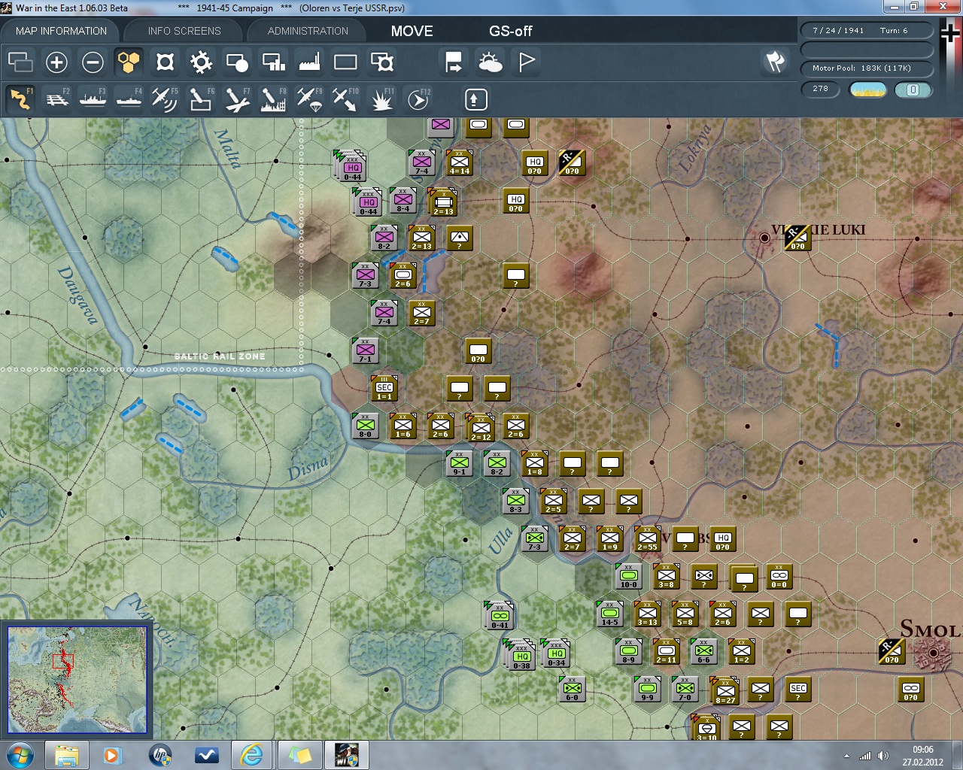Select the pink 7-1 infantry counter
The height and width of the screenshot is (770, 963).
tap(366, 350)
